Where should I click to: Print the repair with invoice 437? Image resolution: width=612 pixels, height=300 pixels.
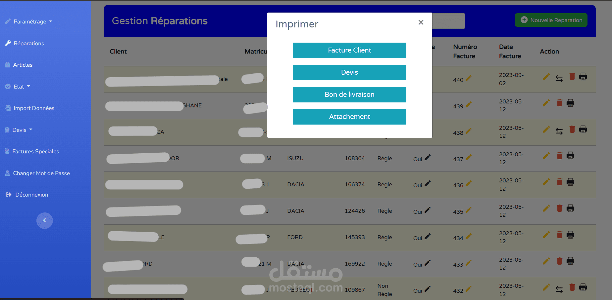tap(570, 156)
